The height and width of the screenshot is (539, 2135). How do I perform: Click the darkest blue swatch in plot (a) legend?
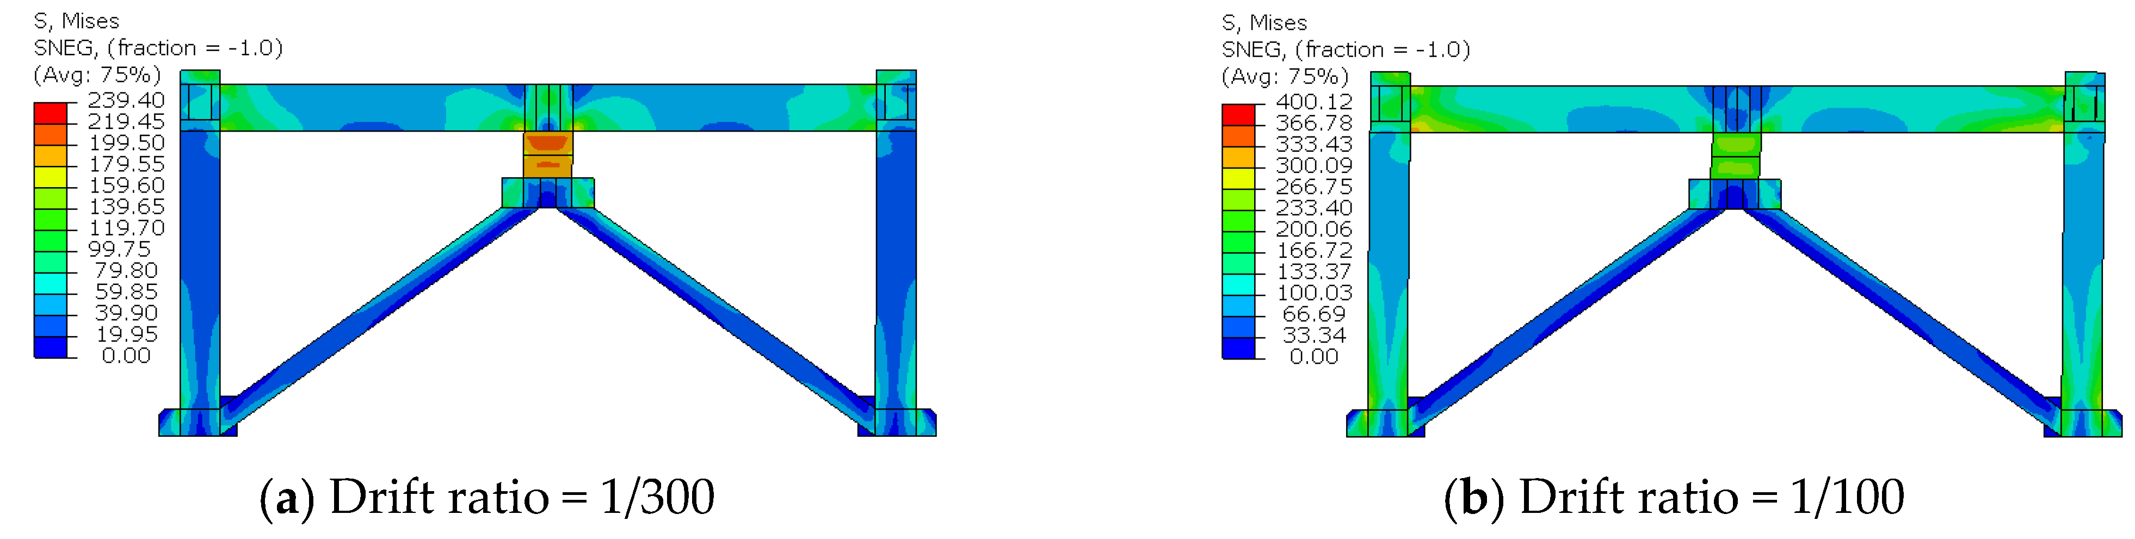(50, 347)
